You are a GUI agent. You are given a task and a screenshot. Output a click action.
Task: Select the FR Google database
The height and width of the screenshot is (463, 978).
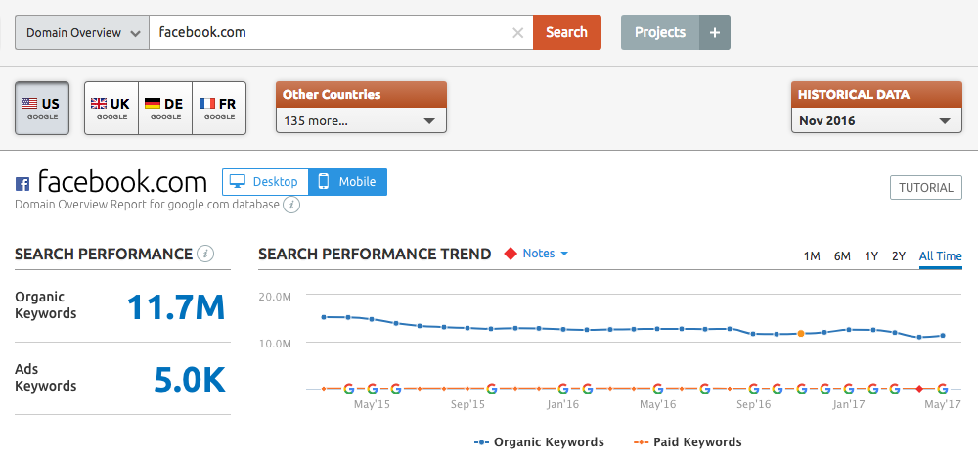(219, 108)
